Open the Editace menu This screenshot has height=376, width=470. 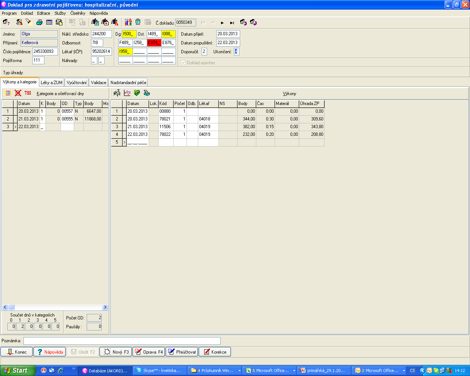pyautogui.click(x=44, y=13)
